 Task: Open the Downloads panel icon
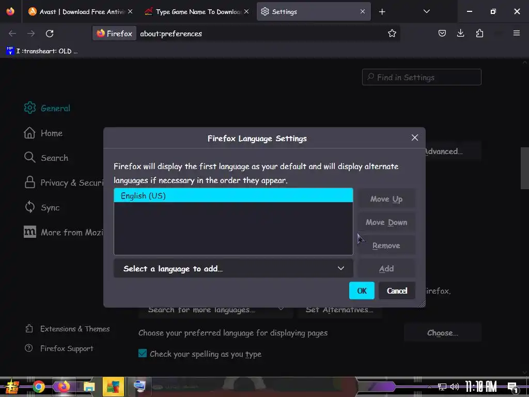coord(460,33)
